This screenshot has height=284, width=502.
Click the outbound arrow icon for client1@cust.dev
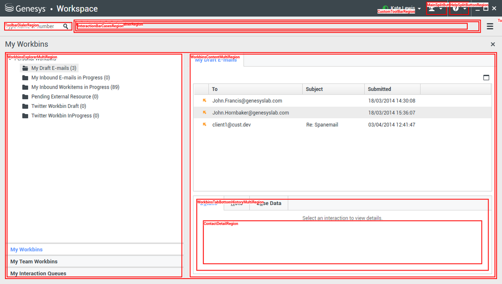(205, 124)
